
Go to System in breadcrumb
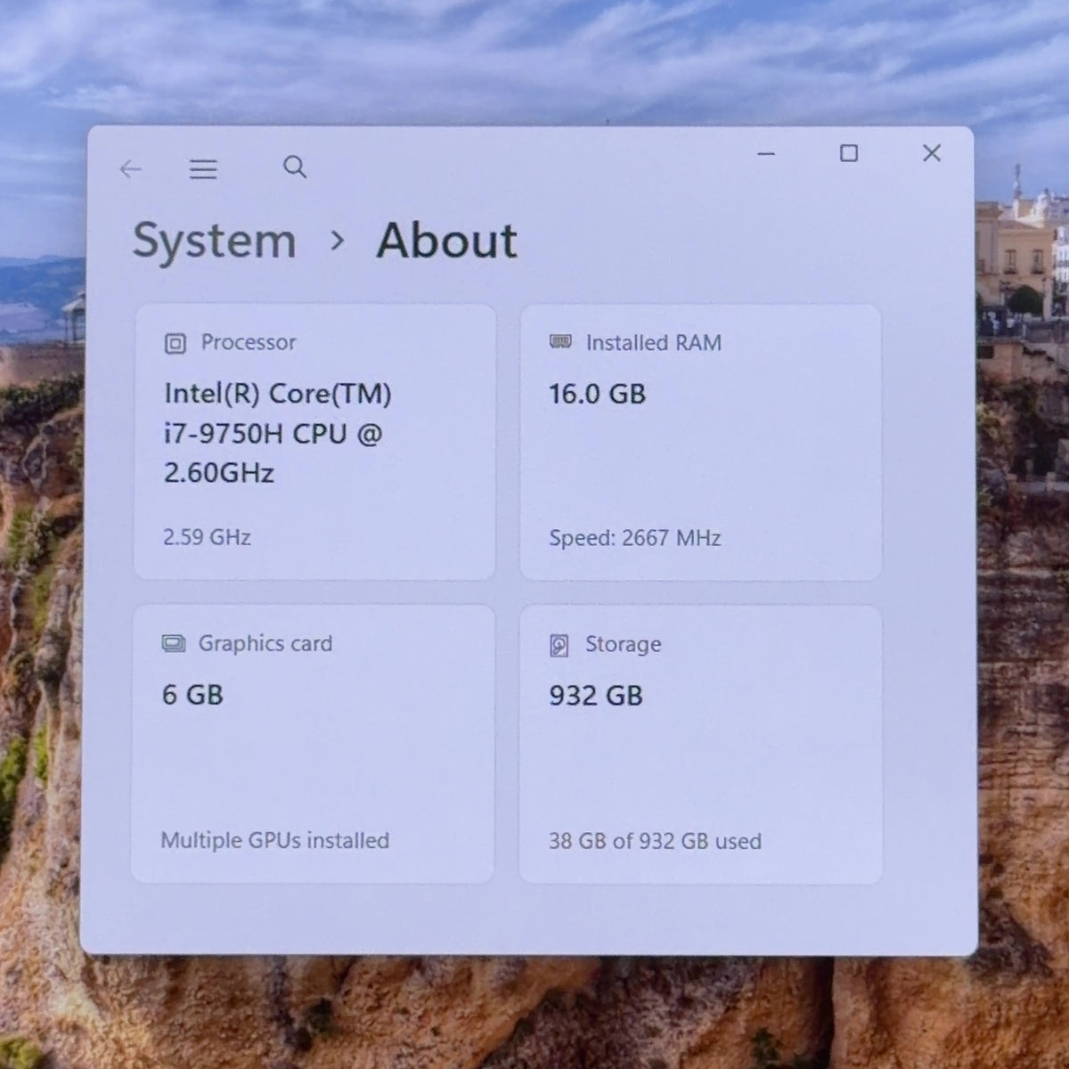(215, 241)
